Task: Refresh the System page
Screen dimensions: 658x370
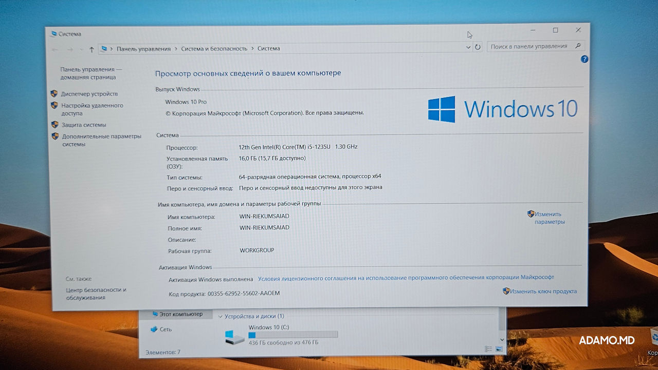Action: point(478,47)
